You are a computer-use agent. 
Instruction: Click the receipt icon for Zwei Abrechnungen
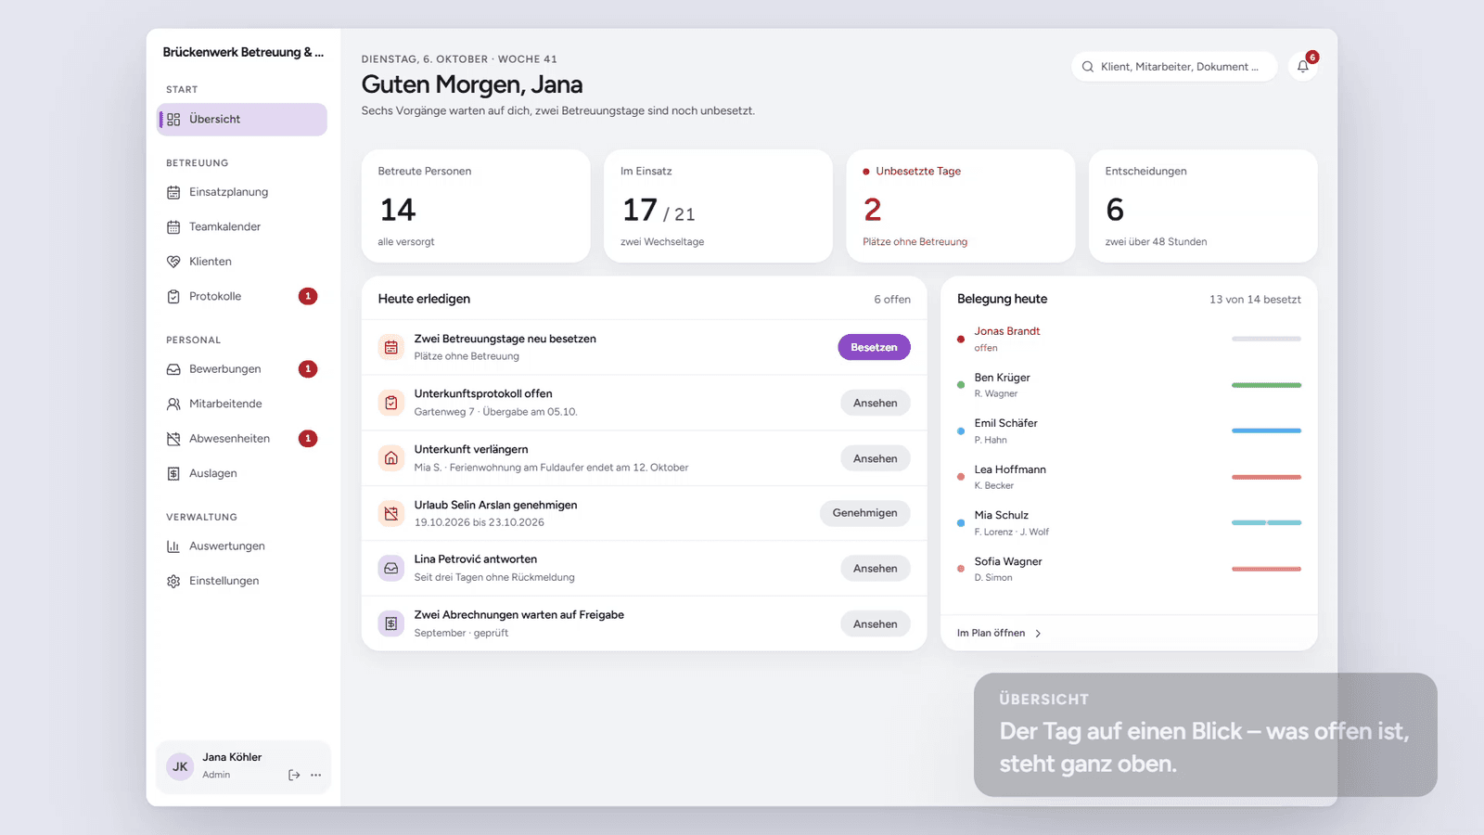pyautogui.click(x=391, y=623)
